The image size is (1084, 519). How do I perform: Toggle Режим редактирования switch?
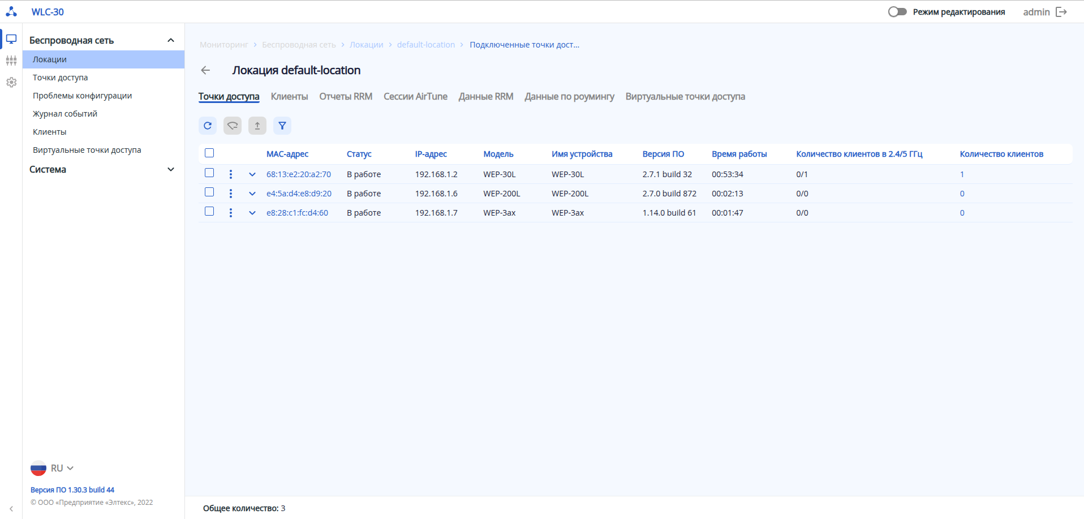tap(897, 12)
